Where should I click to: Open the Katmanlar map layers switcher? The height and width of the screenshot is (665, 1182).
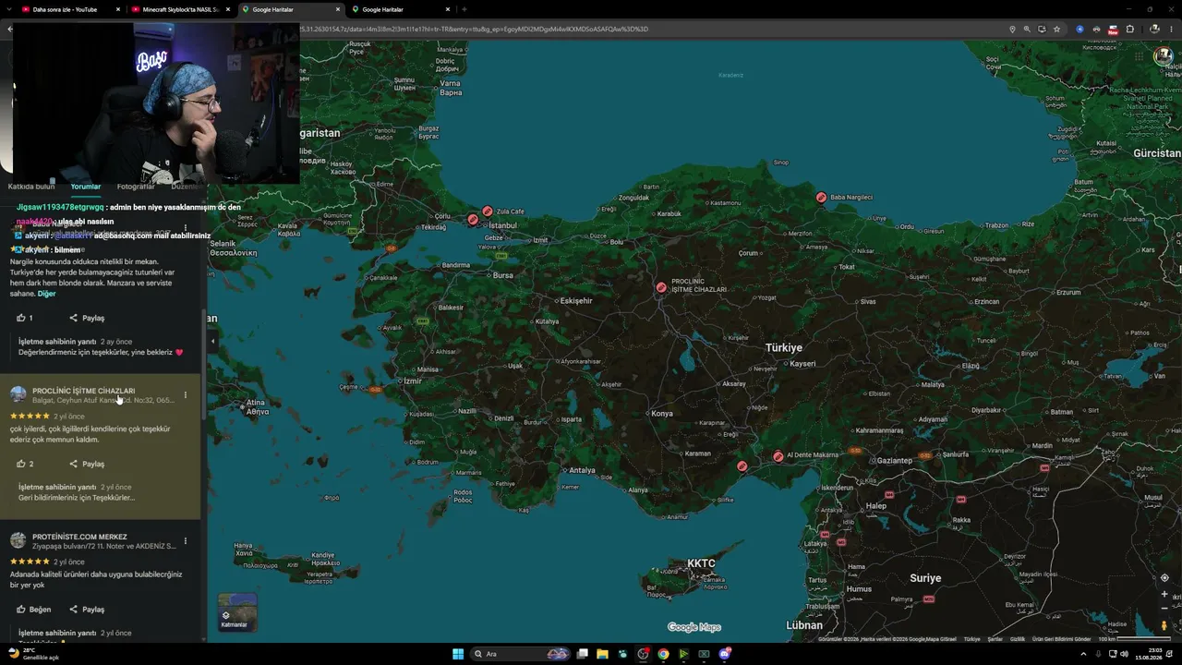click(x=237, y=611)
